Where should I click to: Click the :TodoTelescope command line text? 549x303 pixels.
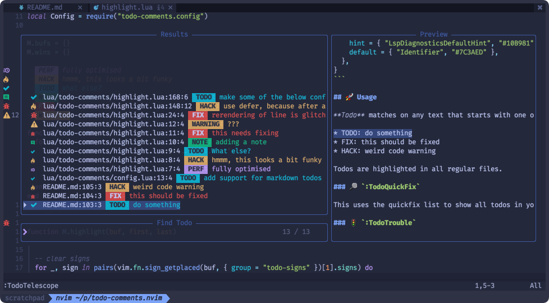click(31, 286)
